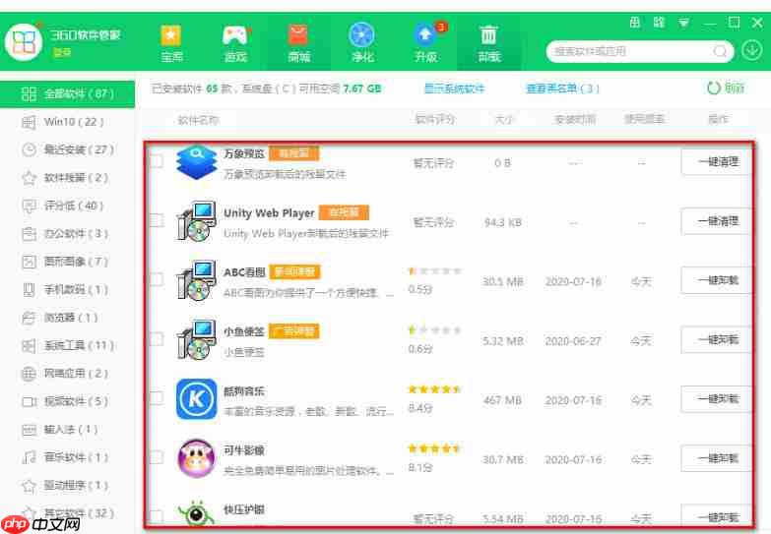
Task: Click 一键卸载 button for 快压护眼
Action: click(717, 516)
